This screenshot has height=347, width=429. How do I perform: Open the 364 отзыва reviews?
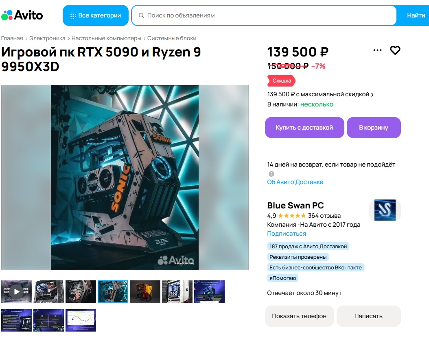point(324,216)
